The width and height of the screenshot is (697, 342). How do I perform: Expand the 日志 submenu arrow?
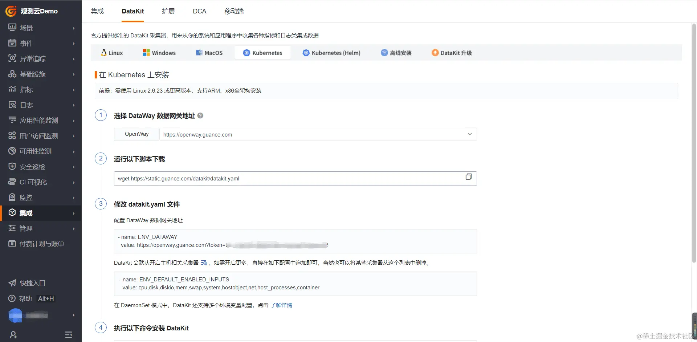(x=74, y=105)
